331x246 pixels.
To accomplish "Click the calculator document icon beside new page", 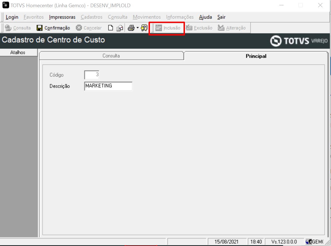I will (x=120, y=28).
